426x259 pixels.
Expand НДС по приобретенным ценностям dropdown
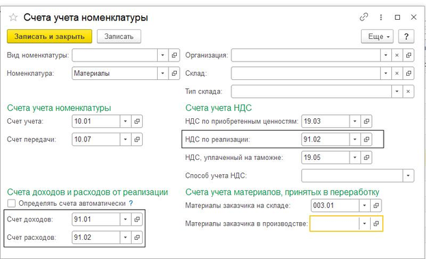pos(355,122)
